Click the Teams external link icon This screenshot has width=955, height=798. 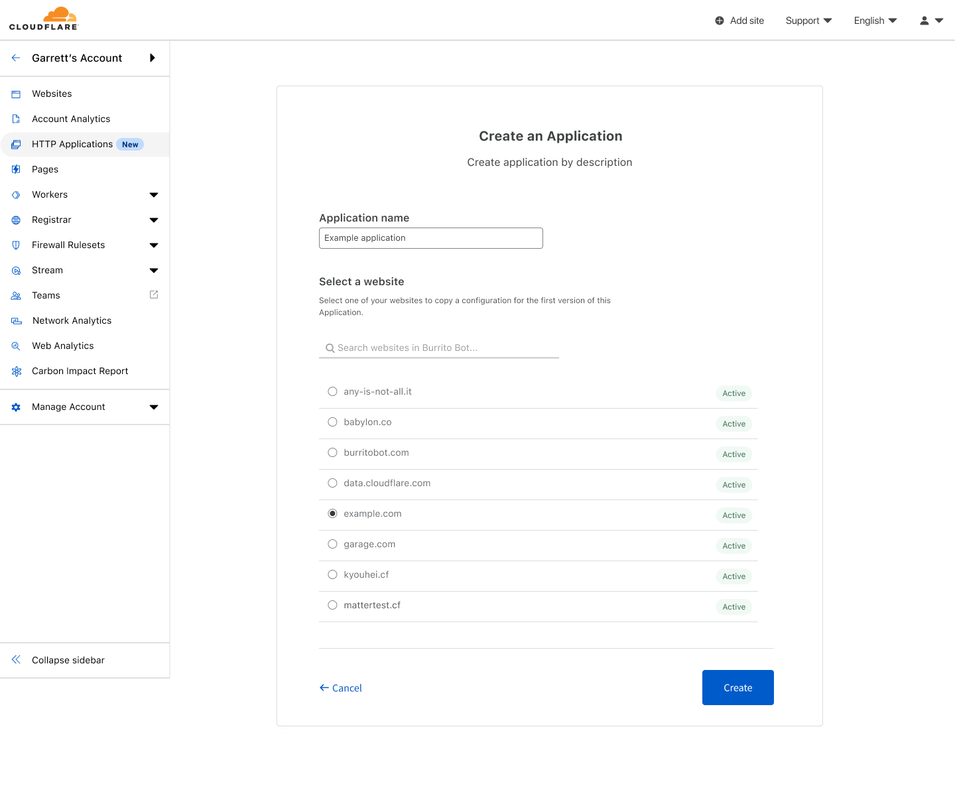pyautogui.click(x=154, y=295)
